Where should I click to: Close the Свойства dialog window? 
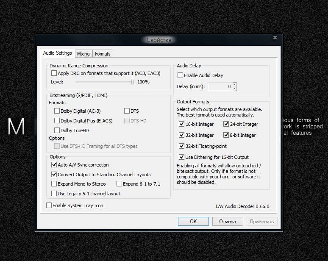click(x=275, y=37)
